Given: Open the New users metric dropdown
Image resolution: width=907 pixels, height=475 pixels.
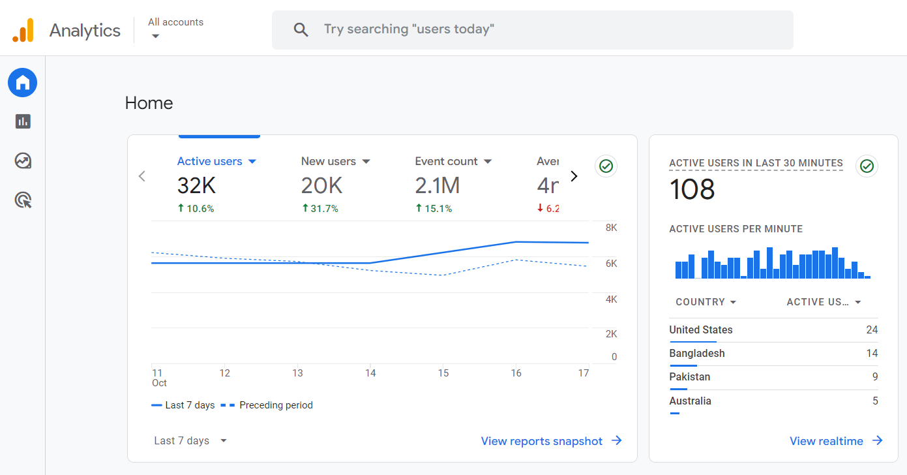Looking at the screenshot, I should (366, 161).
